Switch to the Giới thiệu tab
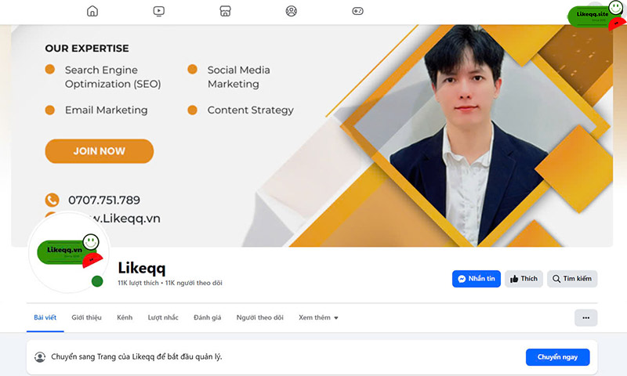Screen dimensions: 627x376 pos(86,318)
